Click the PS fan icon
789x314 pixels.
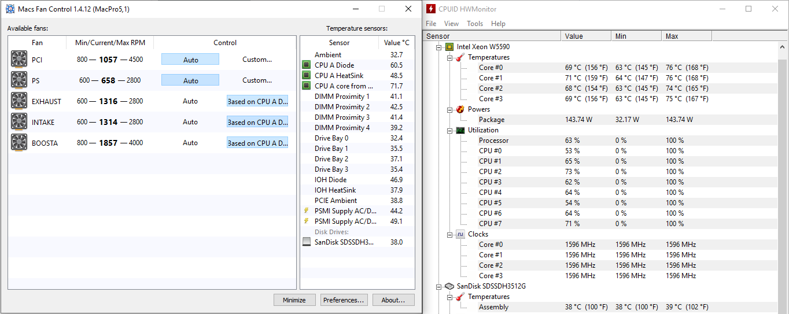(19, 80)
